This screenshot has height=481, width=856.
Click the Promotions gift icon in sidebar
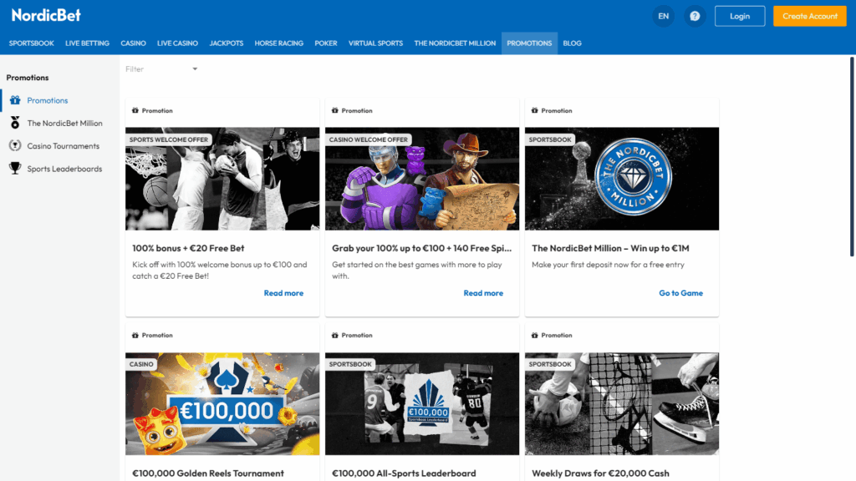[x=15, y=100]
